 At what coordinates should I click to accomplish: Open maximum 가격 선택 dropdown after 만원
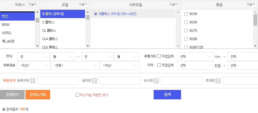pos(243,65)
